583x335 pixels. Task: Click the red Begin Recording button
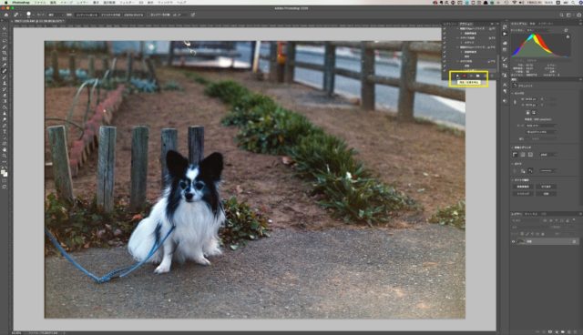point(465,76)
